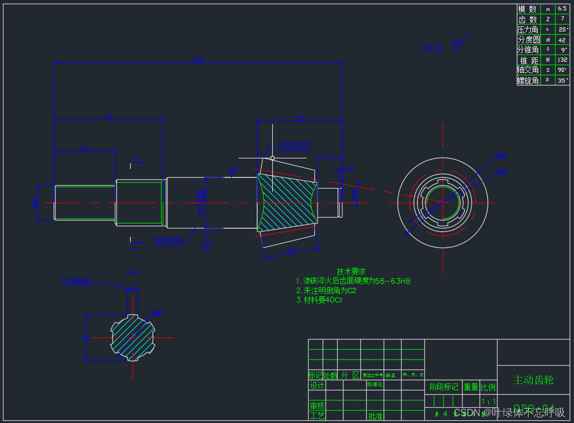Select the 齿数 cell in parameter table
Screen dimensions: 574x423
(x=529, y=19)
